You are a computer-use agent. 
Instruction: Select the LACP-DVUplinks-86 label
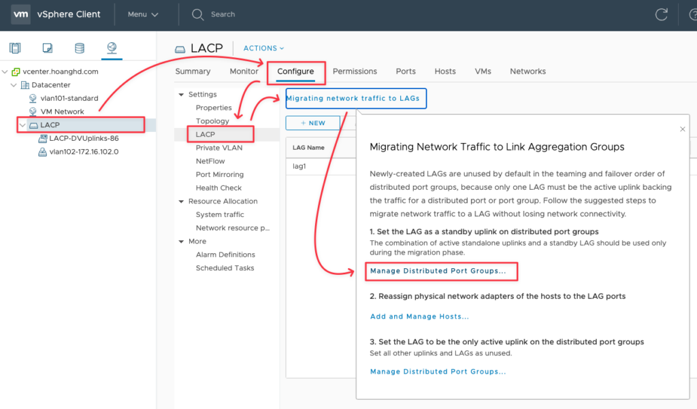[84, 138]
